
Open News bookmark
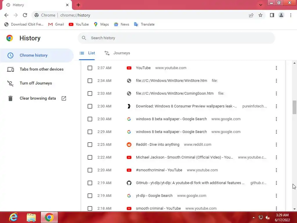coord(122,24)
